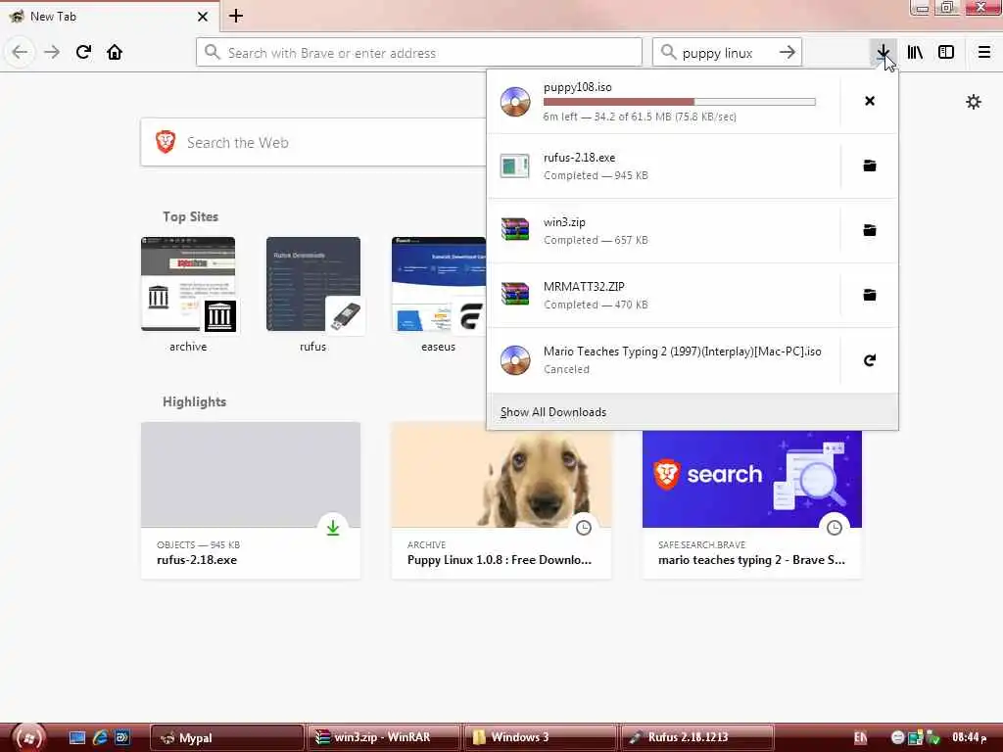1003x752 pixels.
Task: Open the Windows Start orb
Action: pos(27,737)
